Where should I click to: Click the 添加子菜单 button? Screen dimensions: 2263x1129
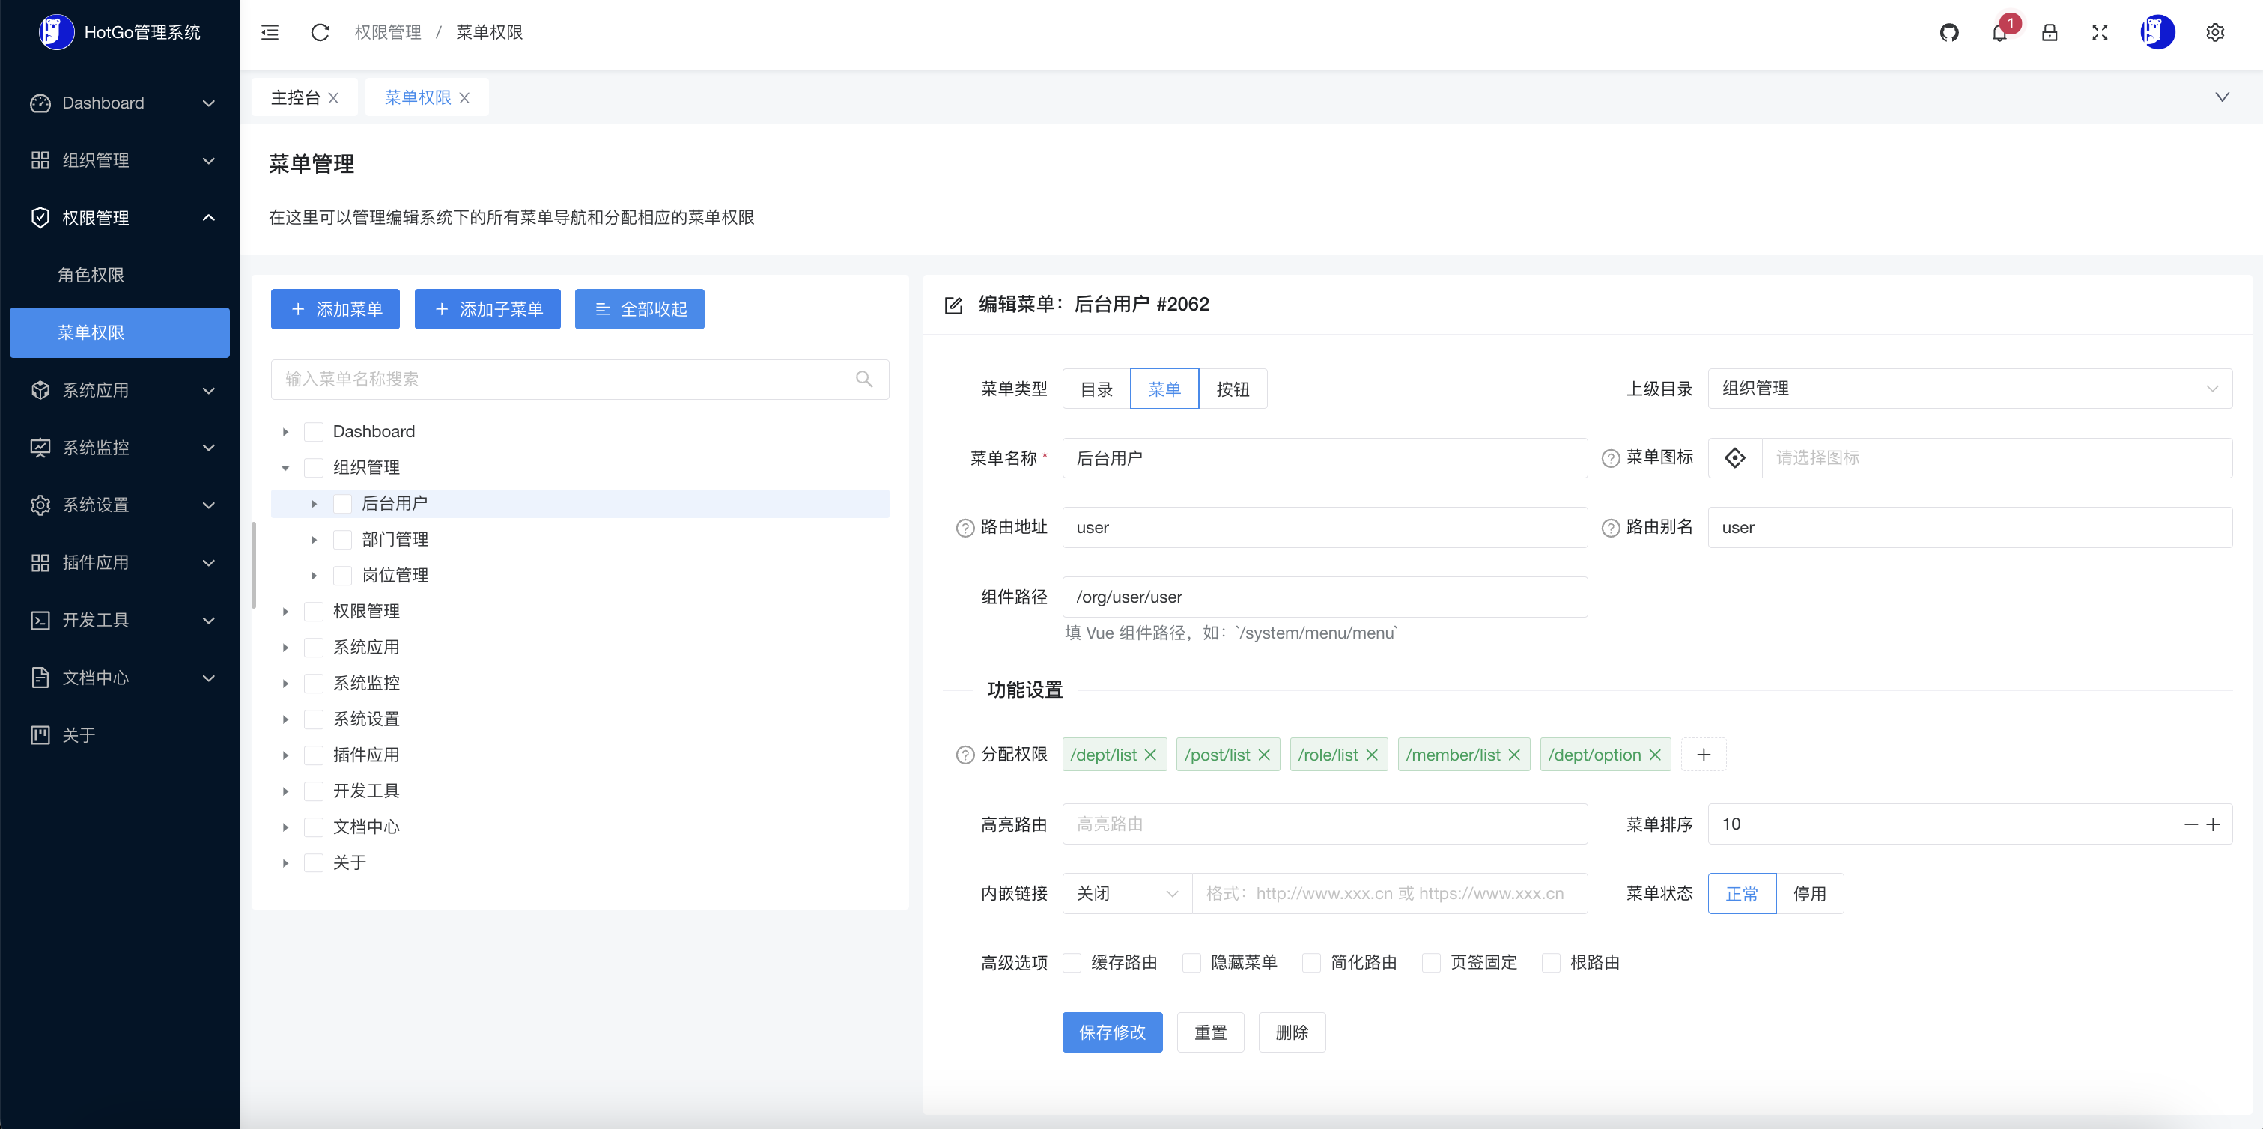(x=487, y=309)
